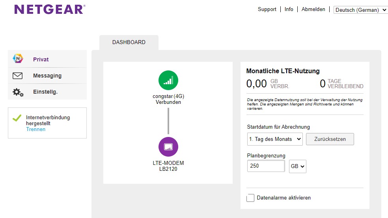Open the Info link
The height and width of the screenshot is (218, 388).
289,9
